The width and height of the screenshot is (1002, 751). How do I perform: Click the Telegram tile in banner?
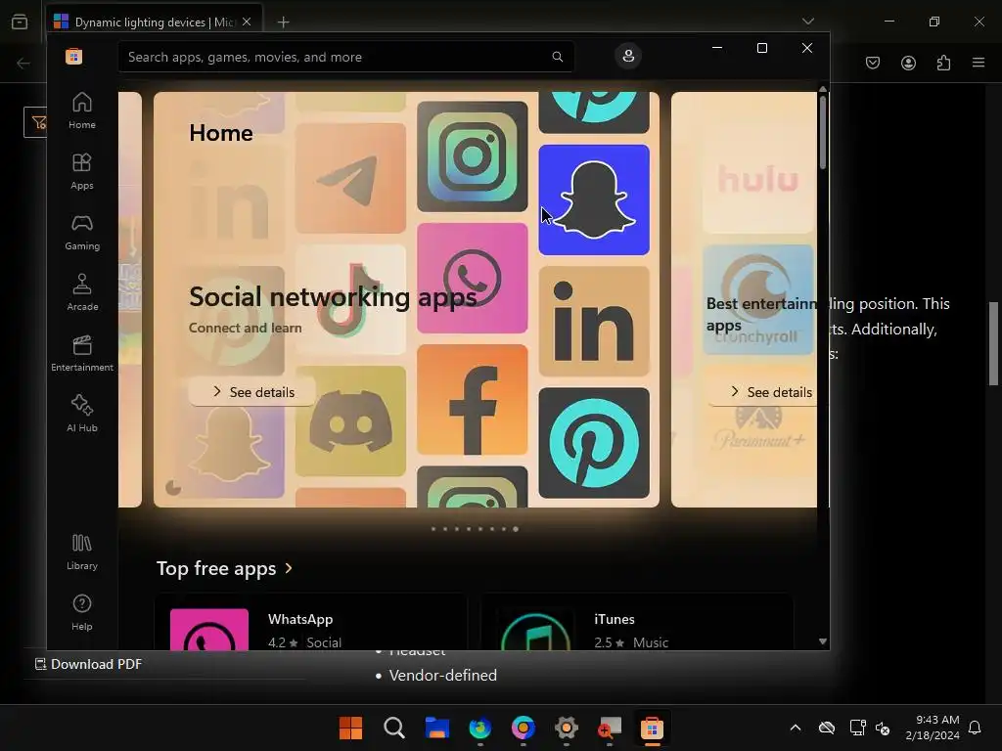pyautogui.click(x=350, y=178)
